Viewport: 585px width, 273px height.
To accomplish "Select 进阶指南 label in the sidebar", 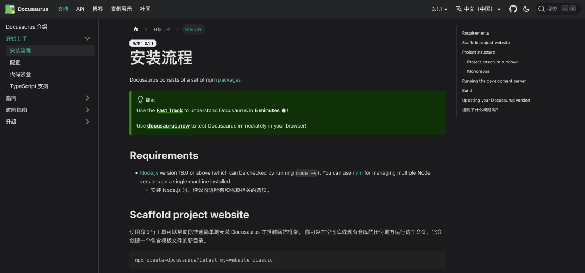I will click(16, 110).
